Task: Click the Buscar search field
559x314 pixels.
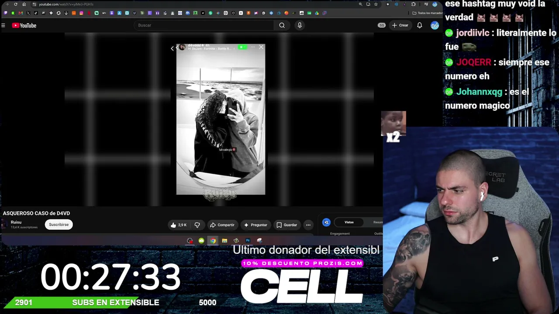Action: pos(204,25)
